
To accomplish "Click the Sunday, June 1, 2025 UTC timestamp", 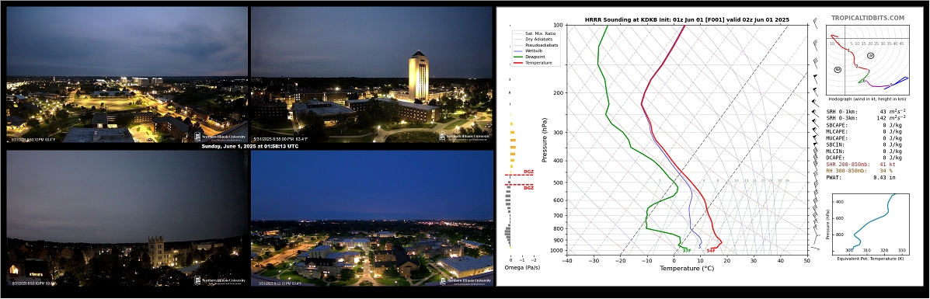I will pyautogui.click(x=249, y=146).
